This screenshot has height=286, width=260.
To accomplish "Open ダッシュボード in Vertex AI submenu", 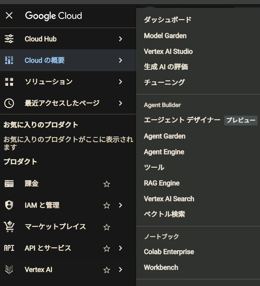I will click(168, 20).
